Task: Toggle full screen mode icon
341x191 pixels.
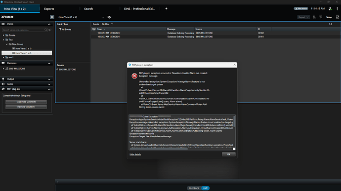Action: point(338,17)
